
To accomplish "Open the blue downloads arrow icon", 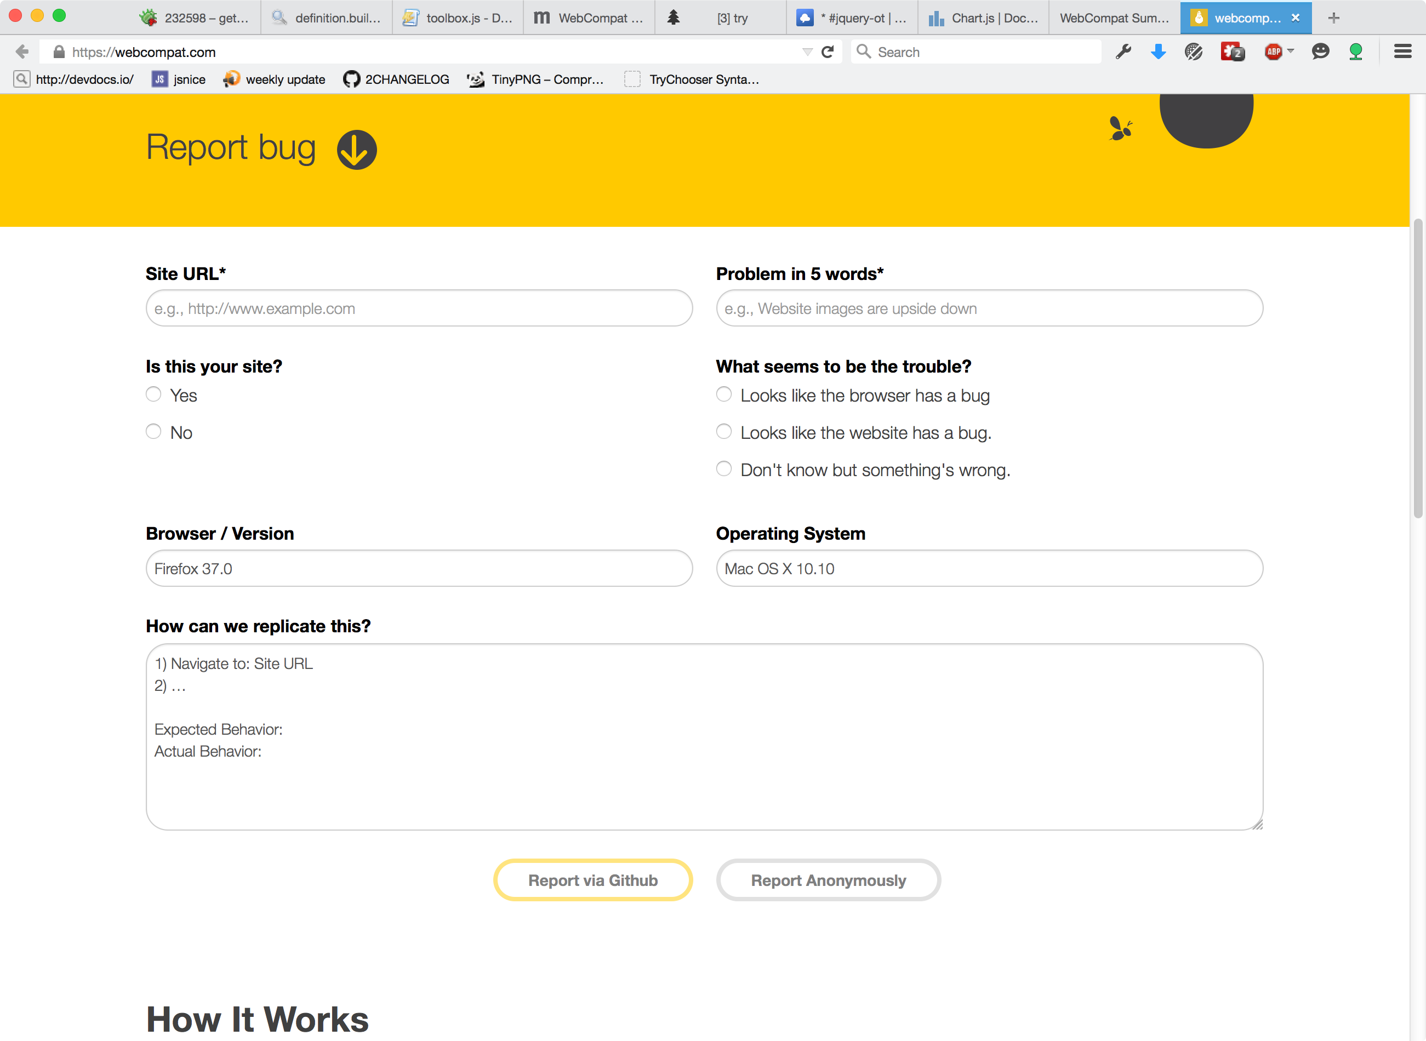I will 1157,52.
